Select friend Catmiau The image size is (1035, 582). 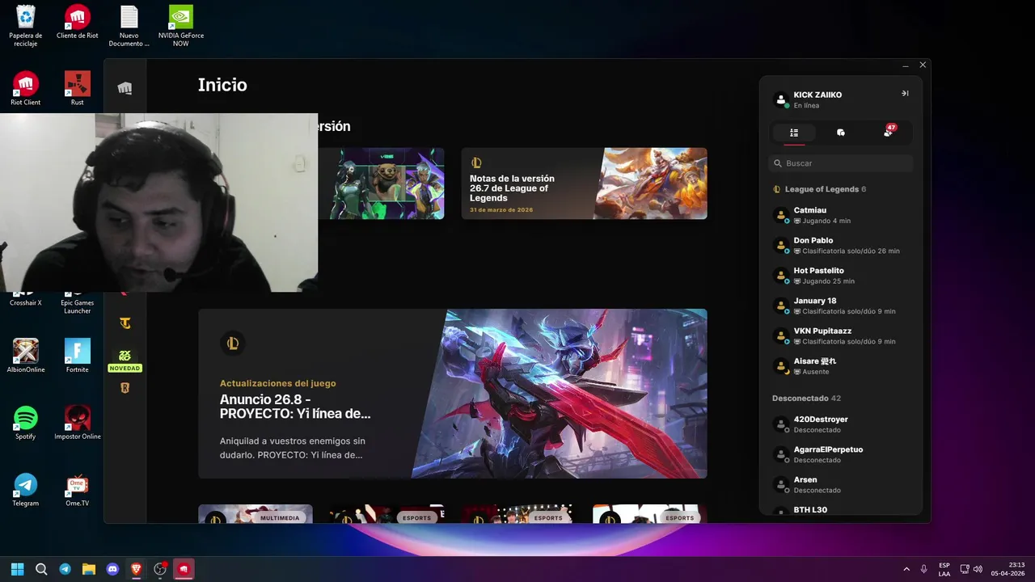tap(841, 215)
